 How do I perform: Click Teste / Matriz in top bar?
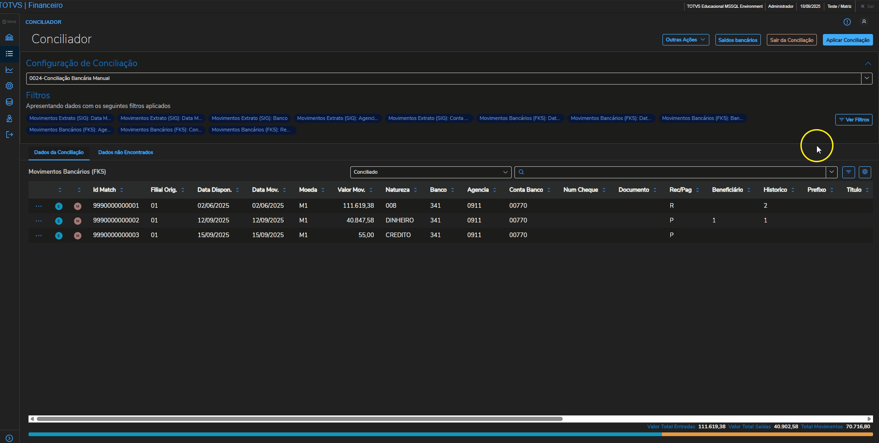pos(839,6)
